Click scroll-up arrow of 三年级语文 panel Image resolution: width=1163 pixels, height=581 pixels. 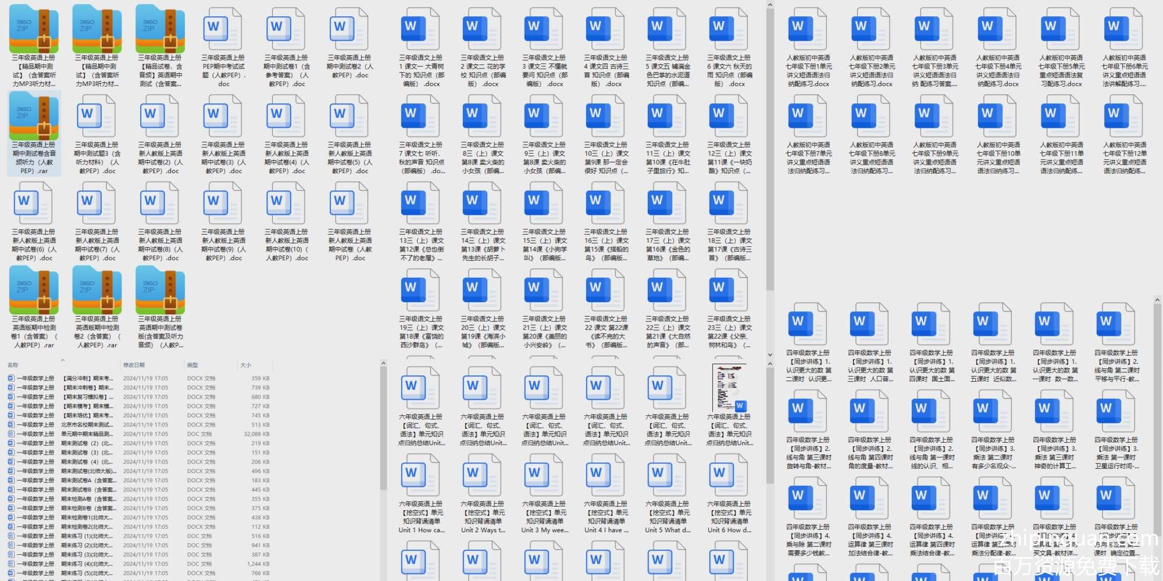tap(770, 5)
